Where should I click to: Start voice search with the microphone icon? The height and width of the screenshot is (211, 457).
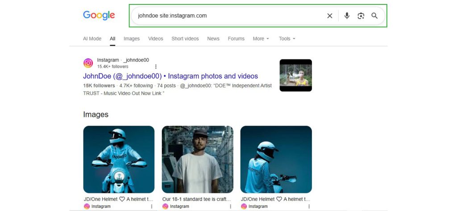point(347,16)
